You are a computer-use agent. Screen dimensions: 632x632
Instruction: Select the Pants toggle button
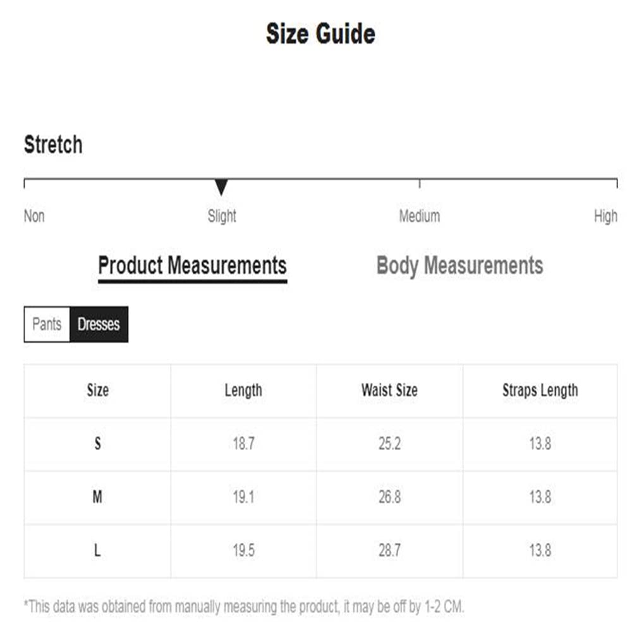[47, 324]
